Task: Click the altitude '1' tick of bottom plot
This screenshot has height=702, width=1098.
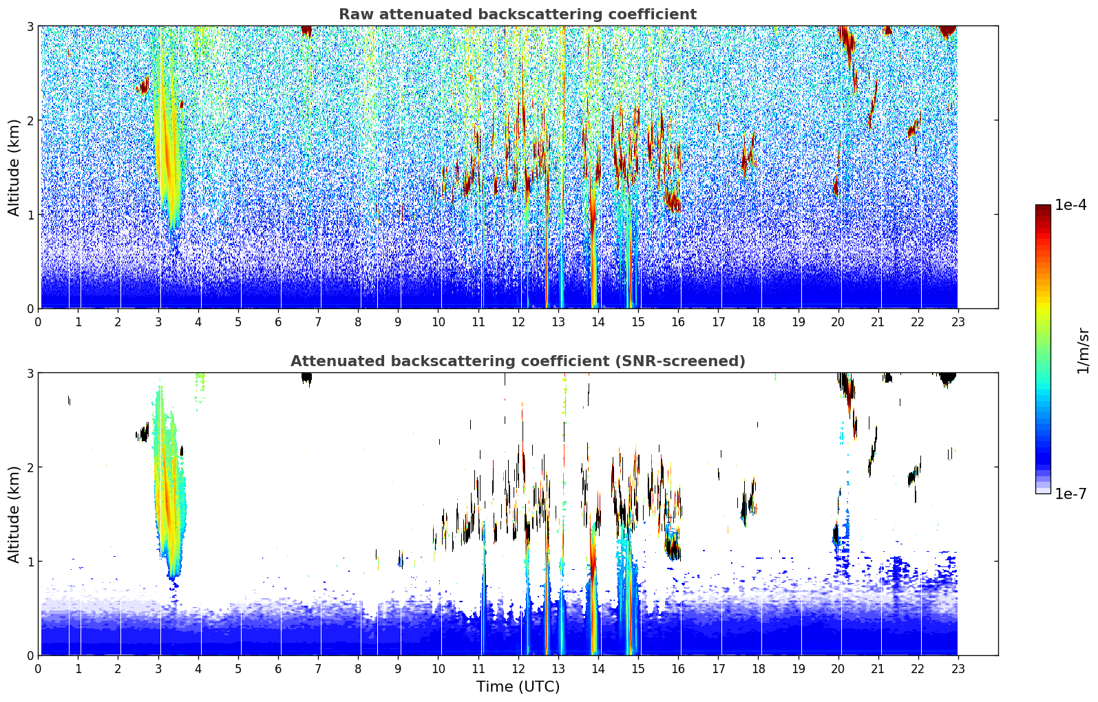Action: pyautogui.click(x=29, y=562)
